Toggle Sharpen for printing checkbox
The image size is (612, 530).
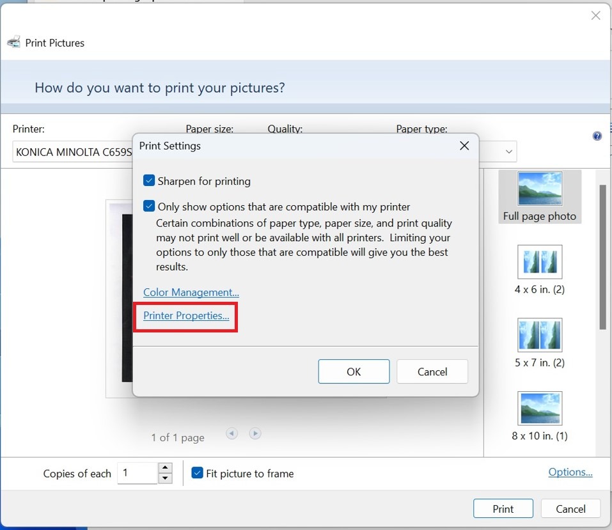coord(149,181)
